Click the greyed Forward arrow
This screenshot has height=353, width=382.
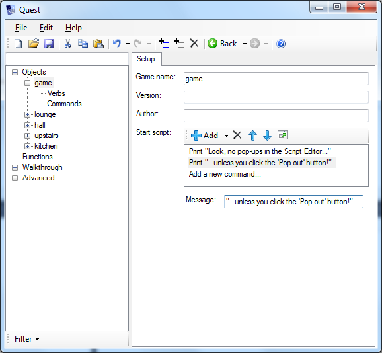255,44
